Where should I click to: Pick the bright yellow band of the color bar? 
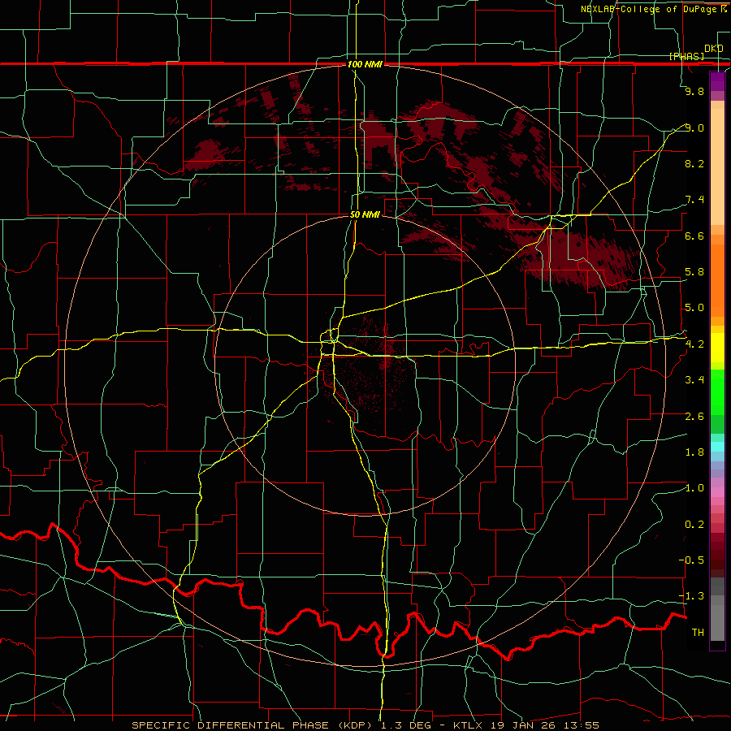[717, 348]
